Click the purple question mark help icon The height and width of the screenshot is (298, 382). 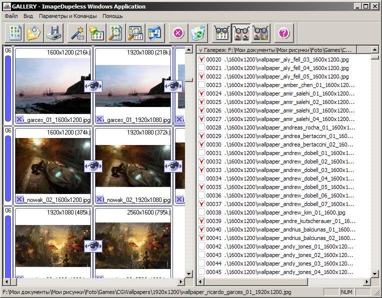point(284,33)
